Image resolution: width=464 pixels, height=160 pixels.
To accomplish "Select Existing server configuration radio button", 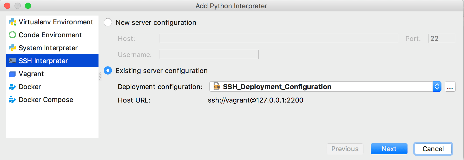I will tap(108, 71).
